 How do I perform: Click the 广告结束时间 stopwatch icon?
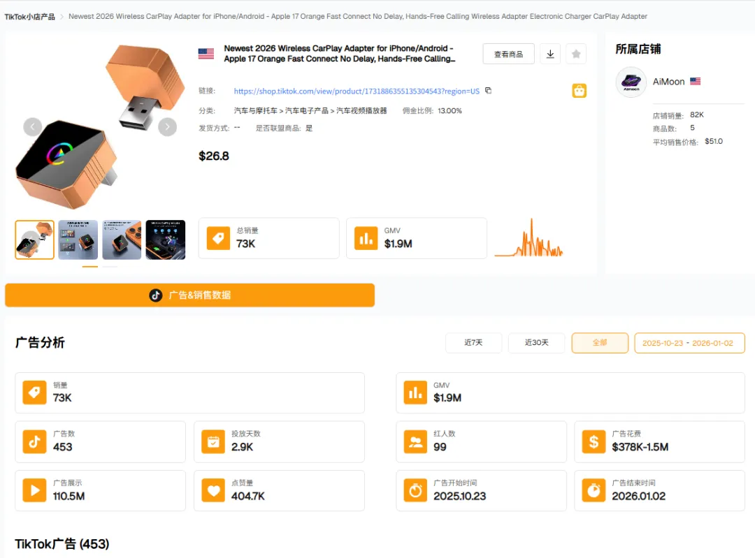point(594,491)
